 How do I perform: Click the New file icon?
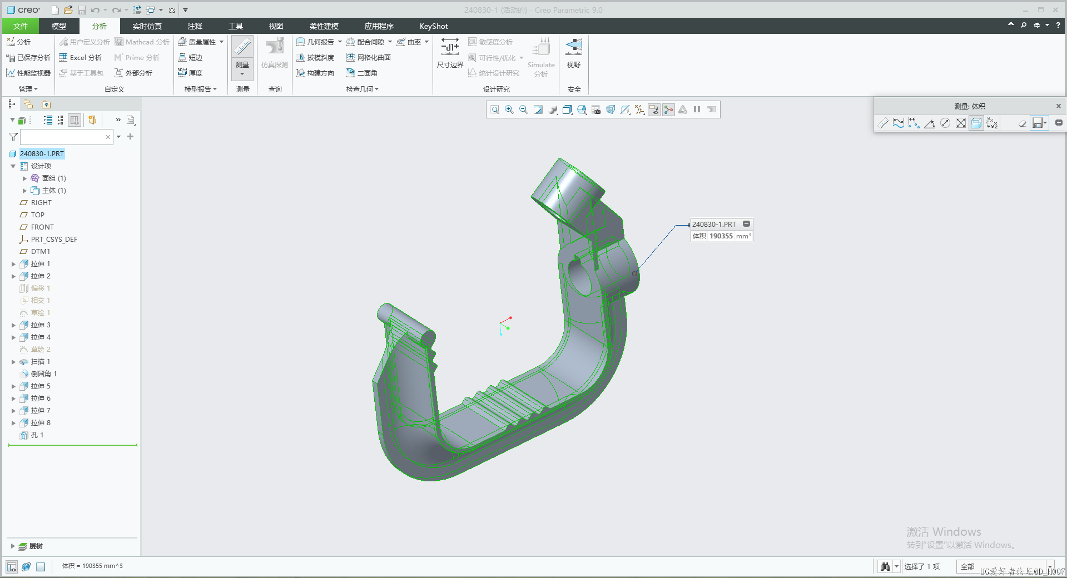[55, 10]
